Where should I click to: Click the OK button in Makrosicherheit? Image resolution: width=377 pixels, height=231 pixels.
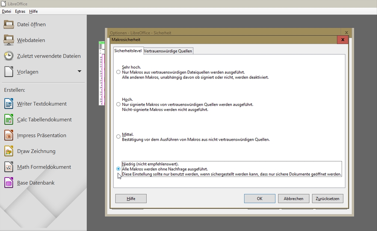(x=260, y=199)
